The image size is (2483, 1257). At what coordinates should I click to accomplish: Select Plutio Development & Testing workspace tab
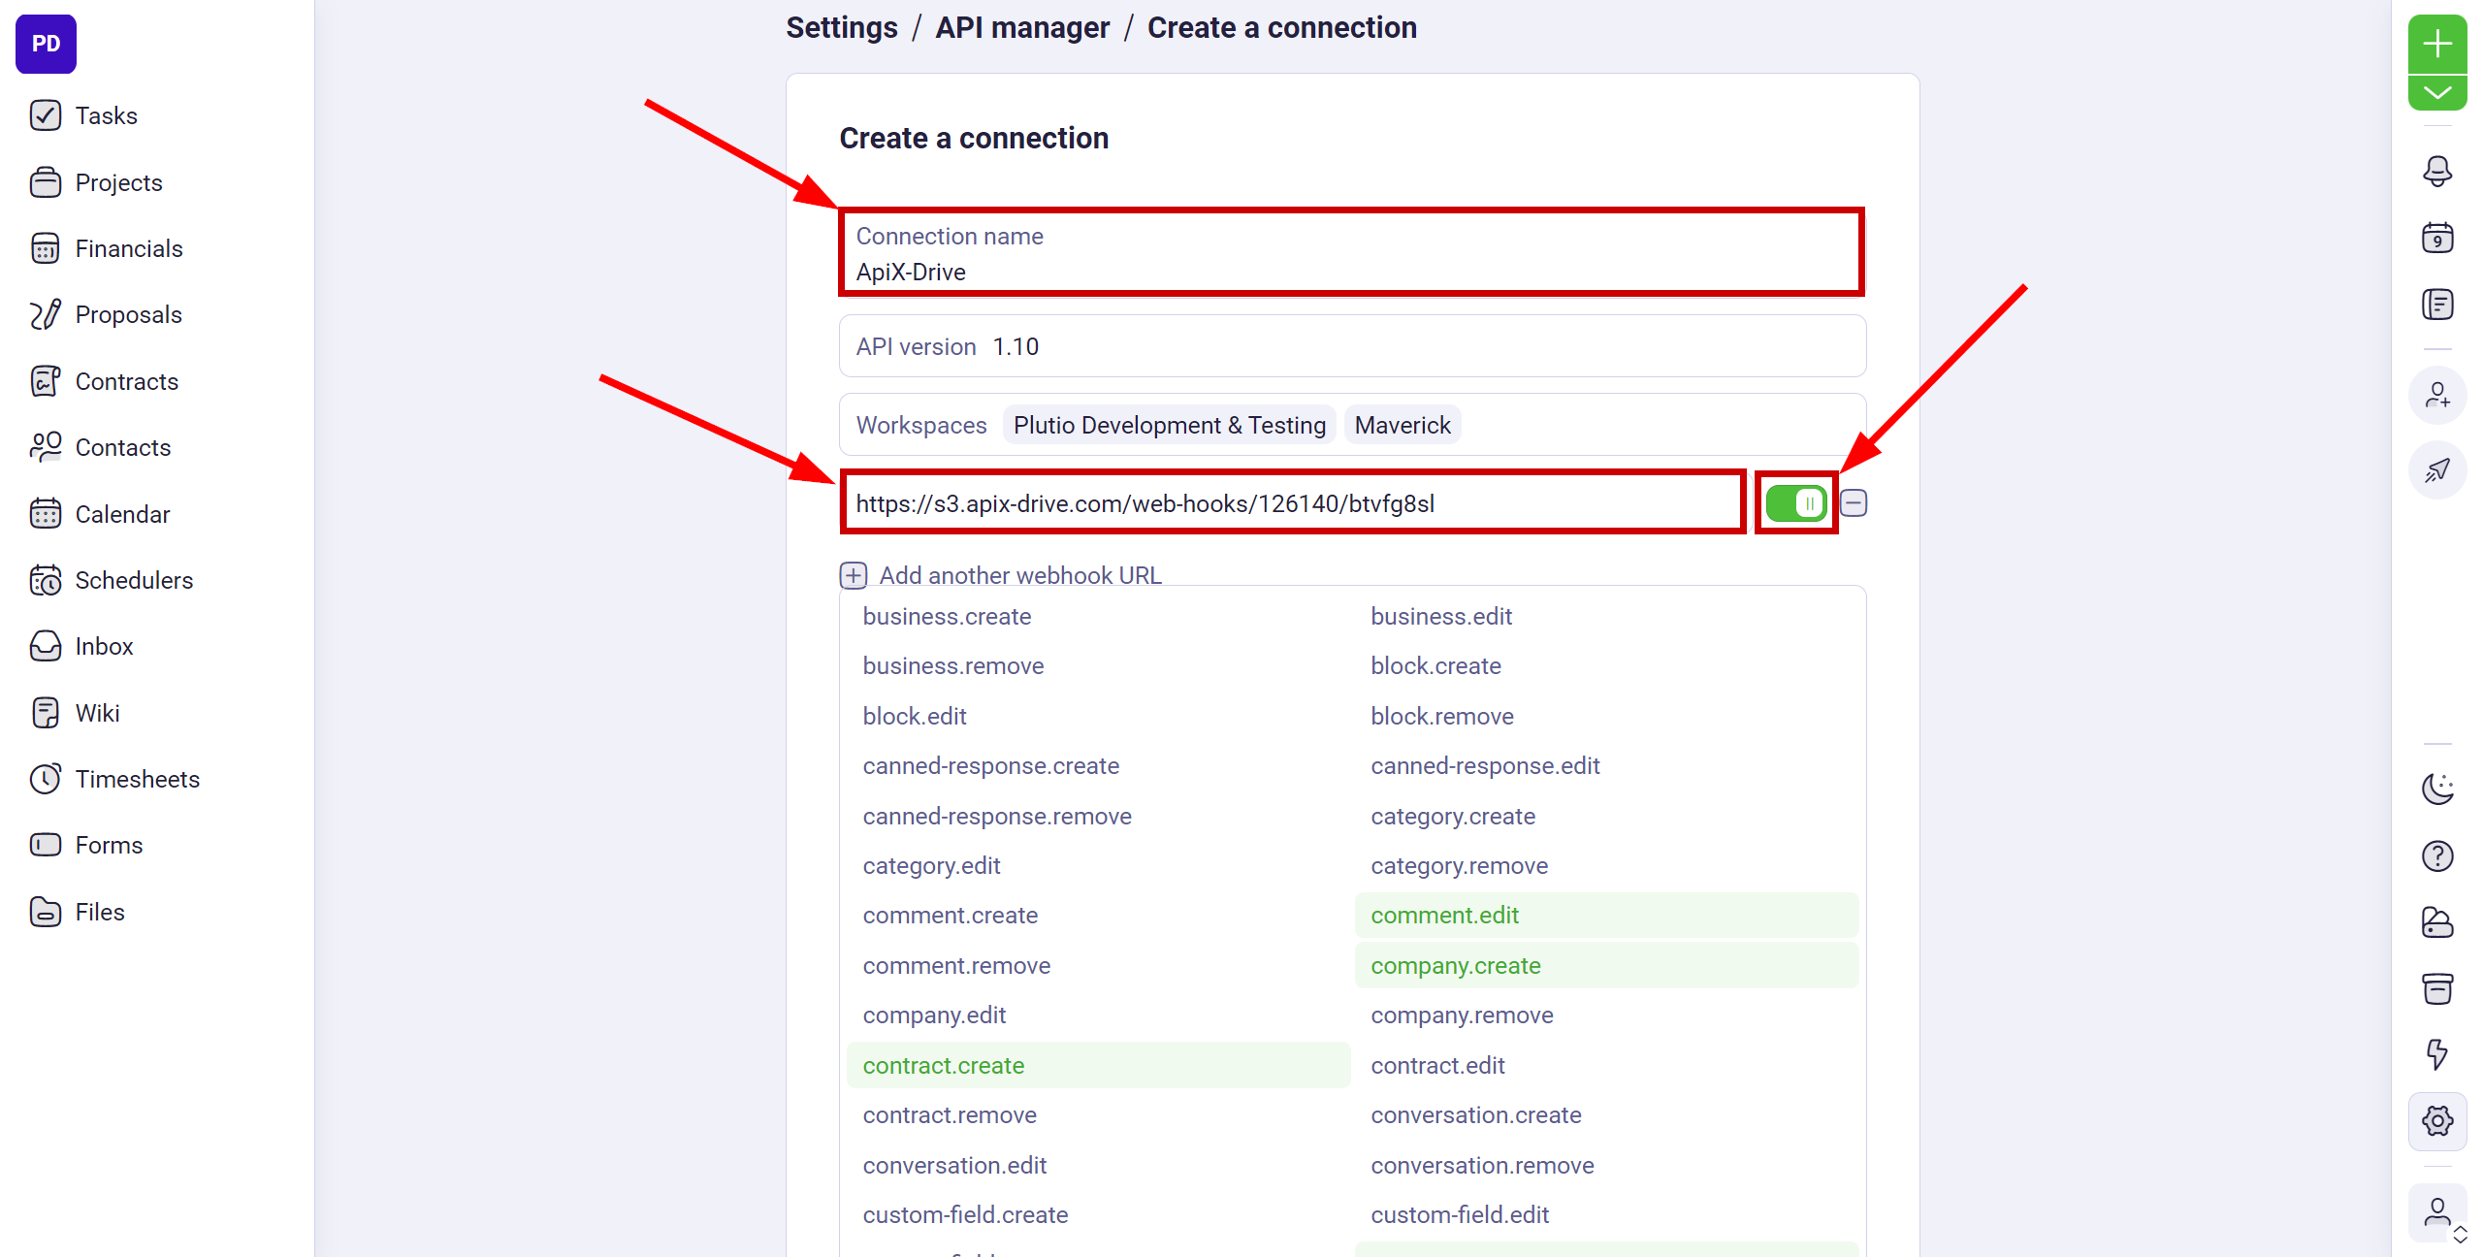(x=1170, y=425)
